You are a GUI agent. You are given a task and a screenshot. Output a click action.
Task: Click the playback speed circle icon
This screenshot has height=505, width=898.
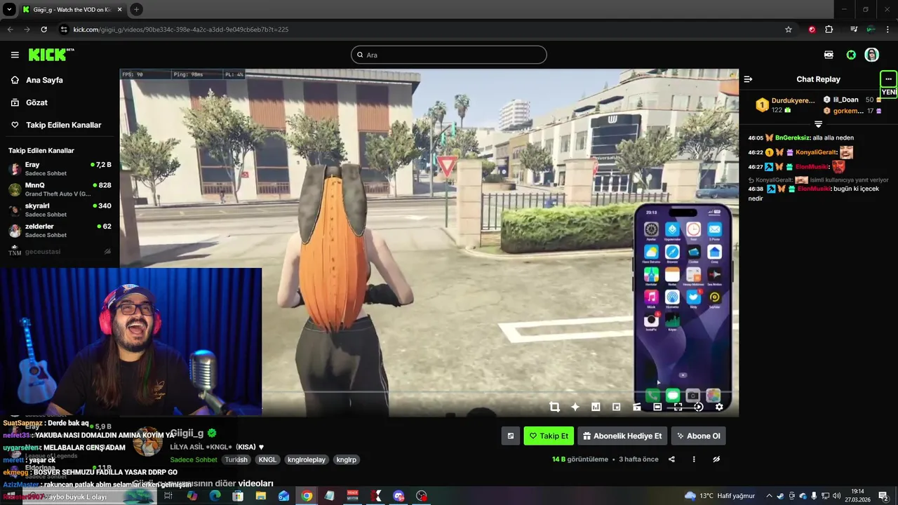(698, 407)
